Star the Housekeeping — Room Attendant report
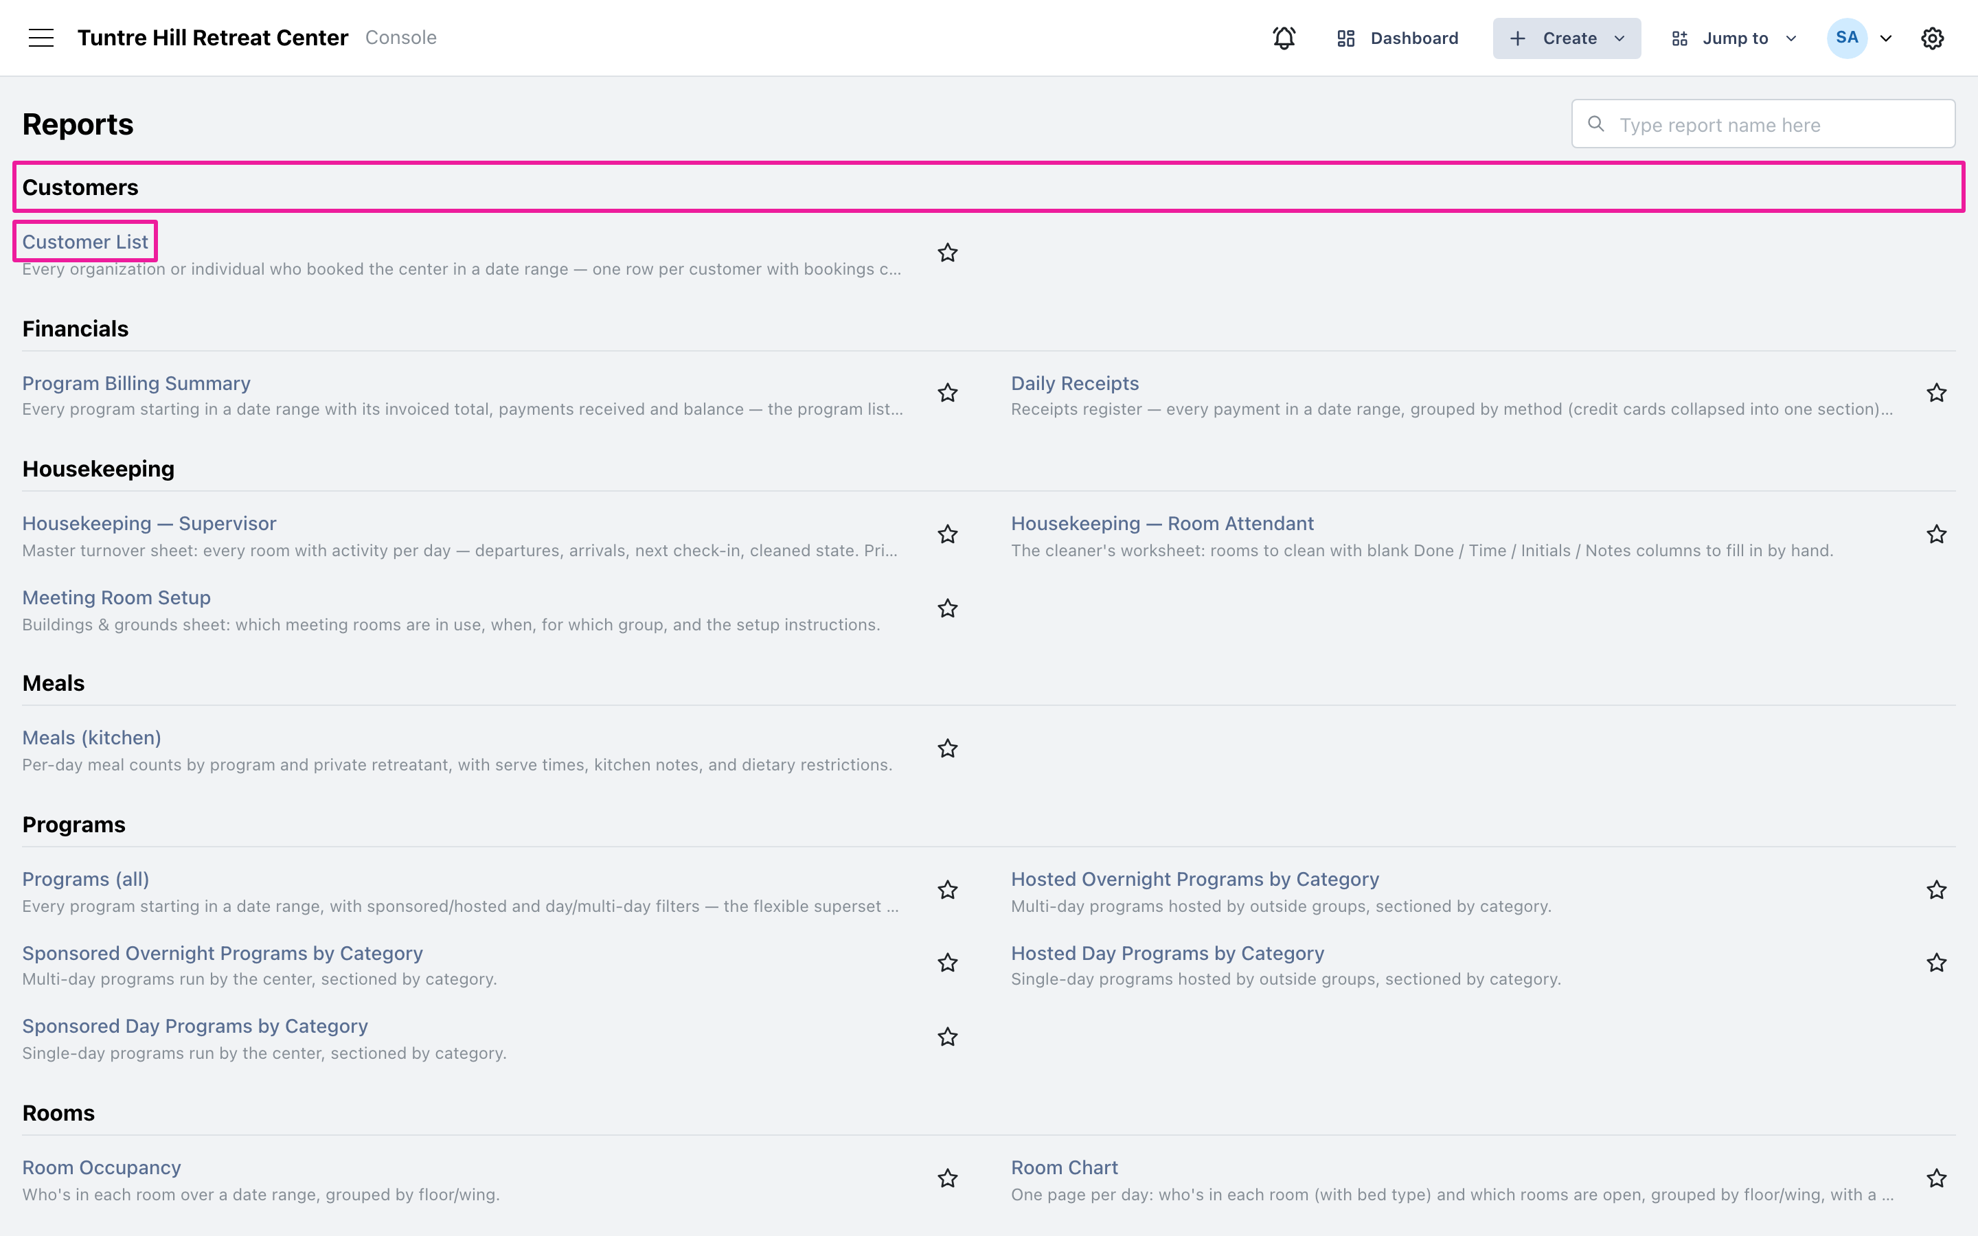This screenshot has width=1978, height=1236. [x=1936, y=535]
